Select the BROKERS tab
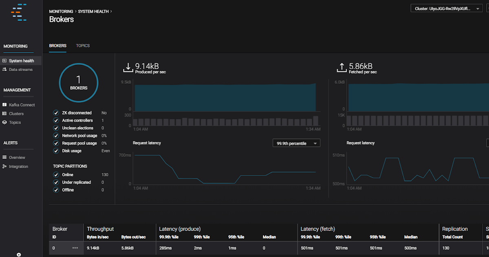 click(57, 46)
